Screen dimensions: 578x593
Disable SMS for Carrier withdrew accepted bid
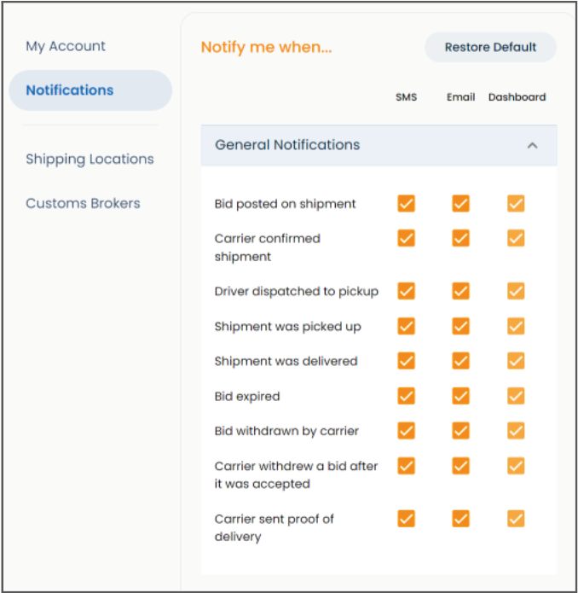406,466
